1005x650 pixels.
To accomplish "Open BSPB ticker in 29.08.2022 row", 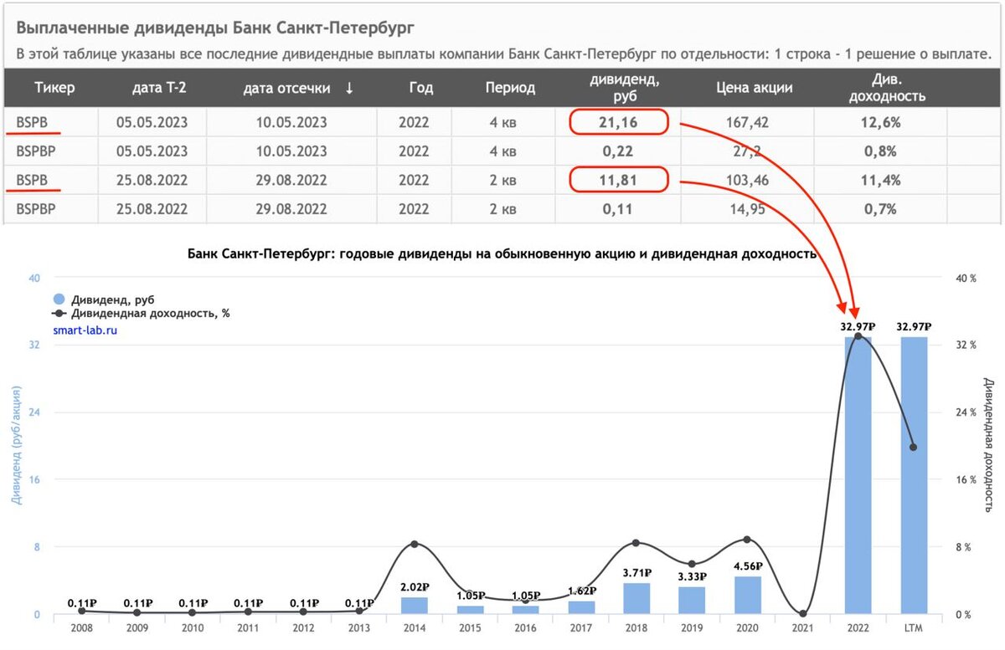I will pos(32,180).
